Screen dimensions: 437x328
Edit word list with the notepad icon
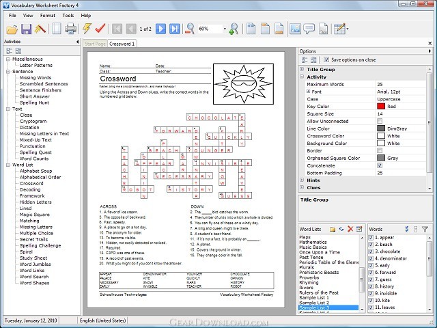359,229
